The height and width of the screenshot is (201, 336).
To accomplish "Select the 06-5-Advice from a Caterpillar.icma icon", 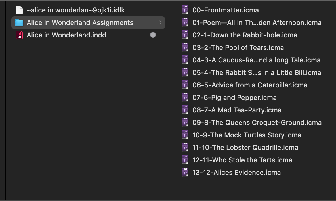I will [185, 85].
